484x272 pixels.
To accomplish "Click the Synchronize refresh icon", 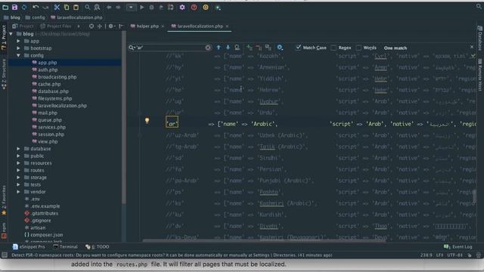I will point(24,7).
